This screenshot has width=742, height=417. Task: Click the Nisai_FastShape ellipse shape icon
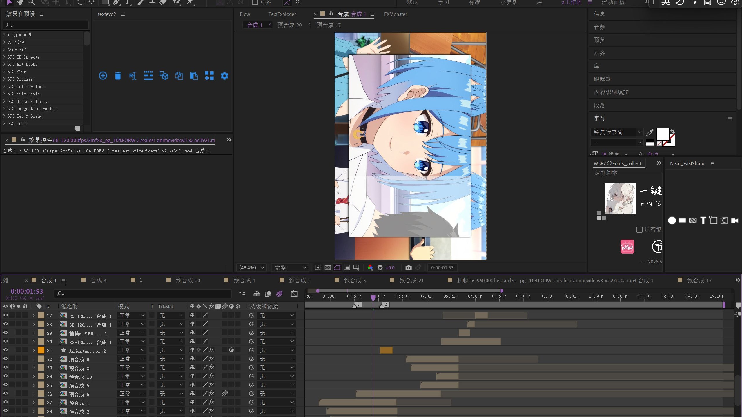tap(672, 221)
